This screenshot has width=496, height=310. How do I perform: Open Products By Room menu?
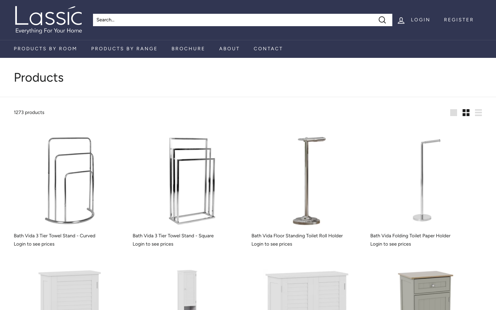point(45,49)
